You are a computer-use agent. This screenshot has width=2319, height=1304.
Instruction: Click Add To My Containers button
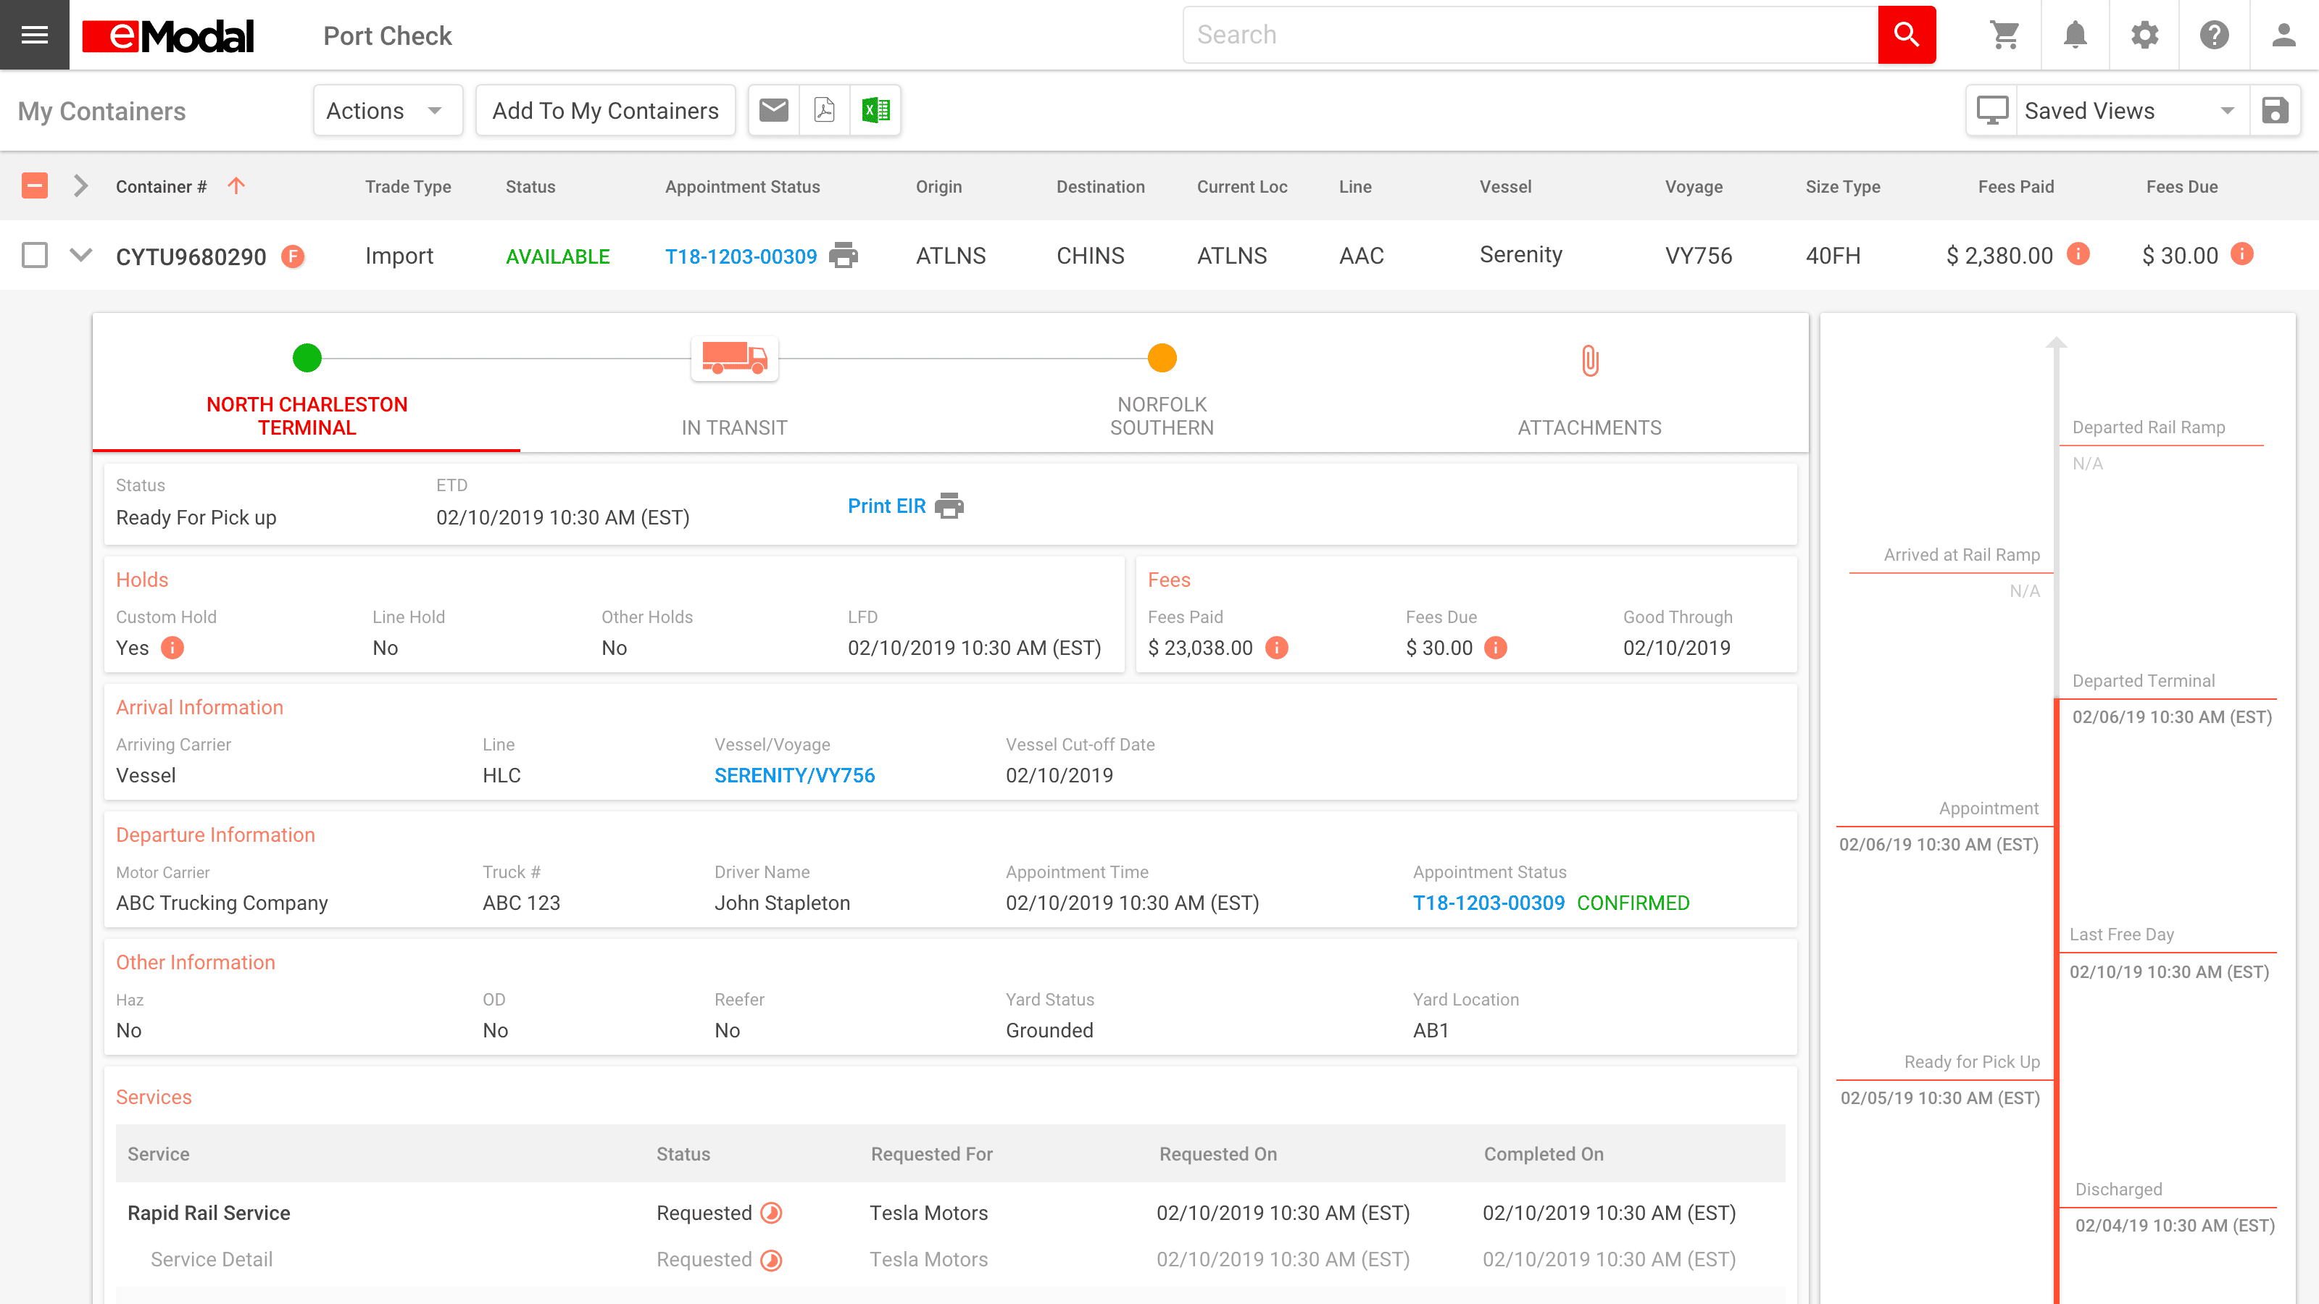[605, 111]
